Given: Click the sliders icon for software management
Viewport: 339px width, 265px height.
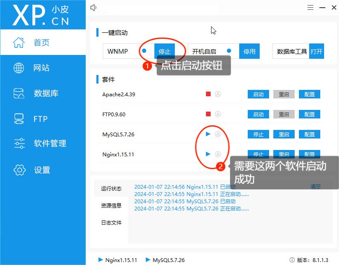Looking at the screenshot, I should point(20,144).
